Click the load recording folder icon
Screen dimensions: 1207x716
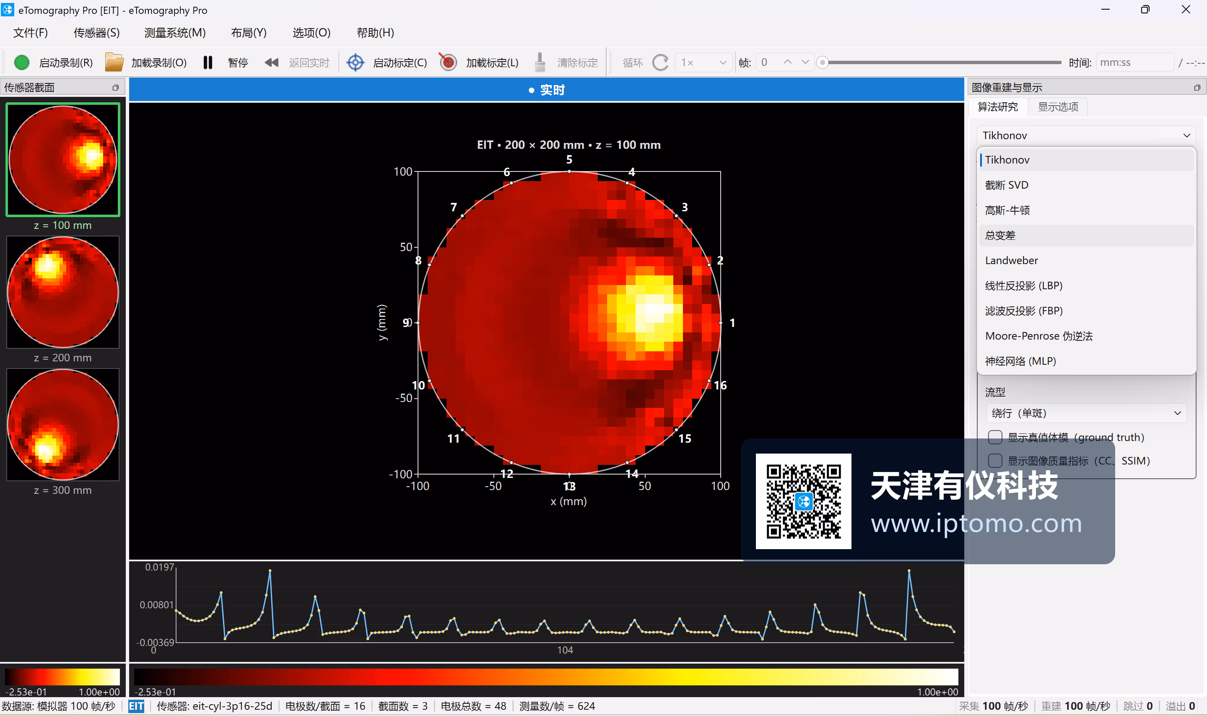pyautogui.click(x=114, y=63)
